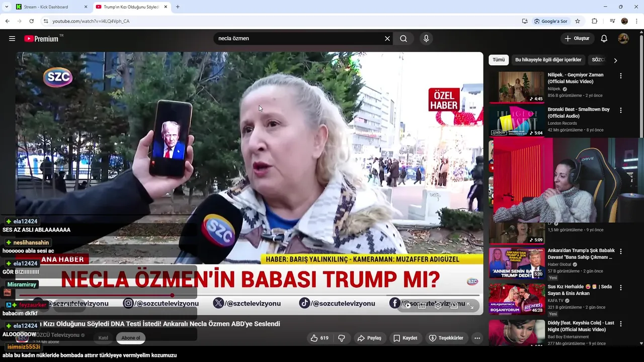Open the Chrome three-dot menu
Screen dimensions: 644x362
637,21
